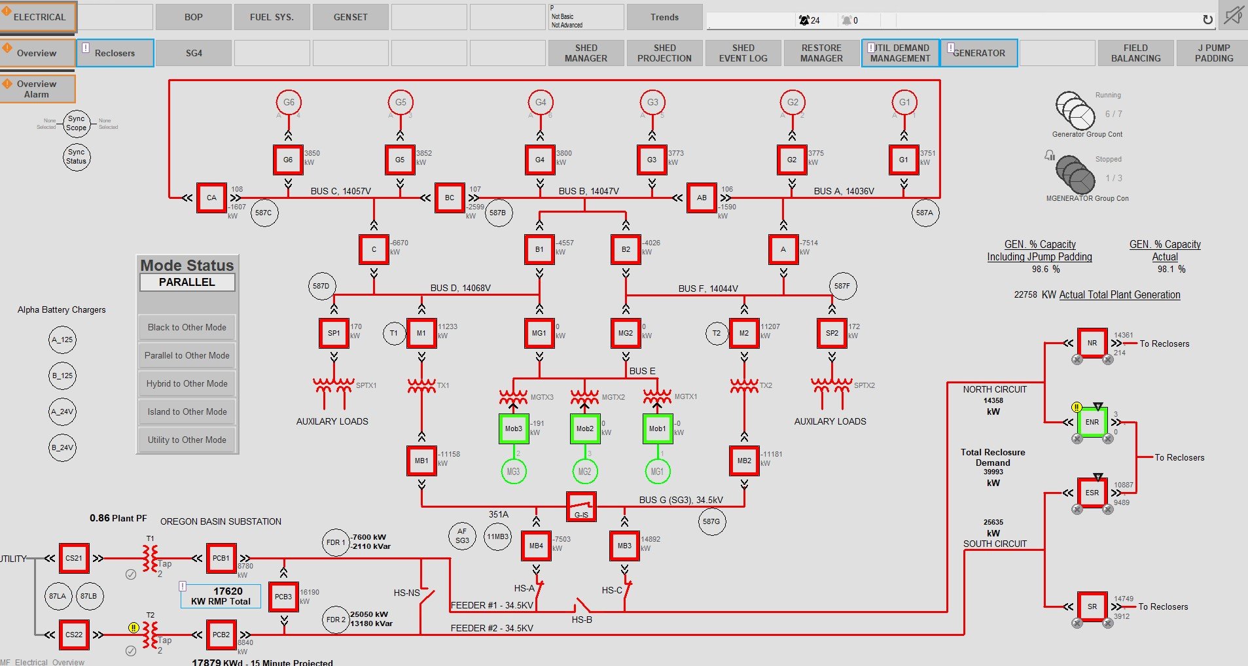
Task: Select relay 587A circle
Action: (x=925, y=213)
